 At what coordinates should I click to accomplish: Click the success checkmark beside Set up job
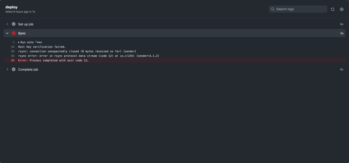pyautogui.click(x=14, y=24)
